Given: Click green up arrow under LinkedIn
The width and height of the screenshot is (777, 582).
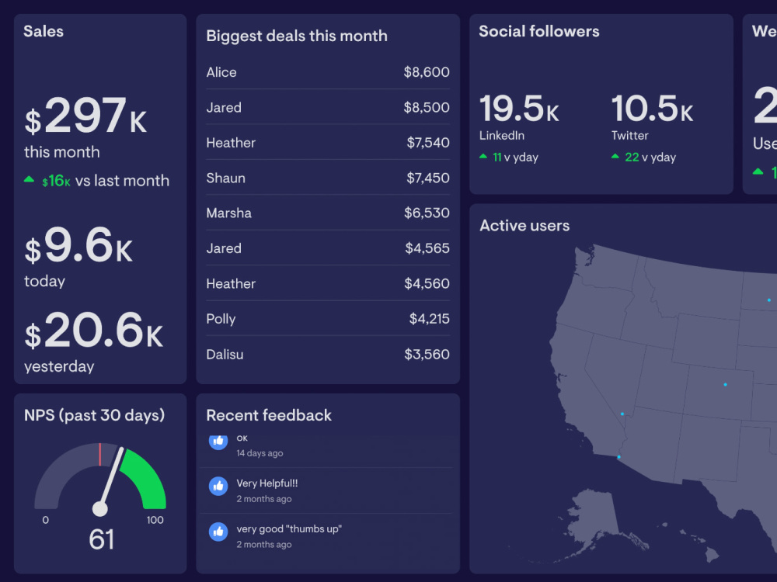Looking at the screenshot, I should tap(483, 157).
